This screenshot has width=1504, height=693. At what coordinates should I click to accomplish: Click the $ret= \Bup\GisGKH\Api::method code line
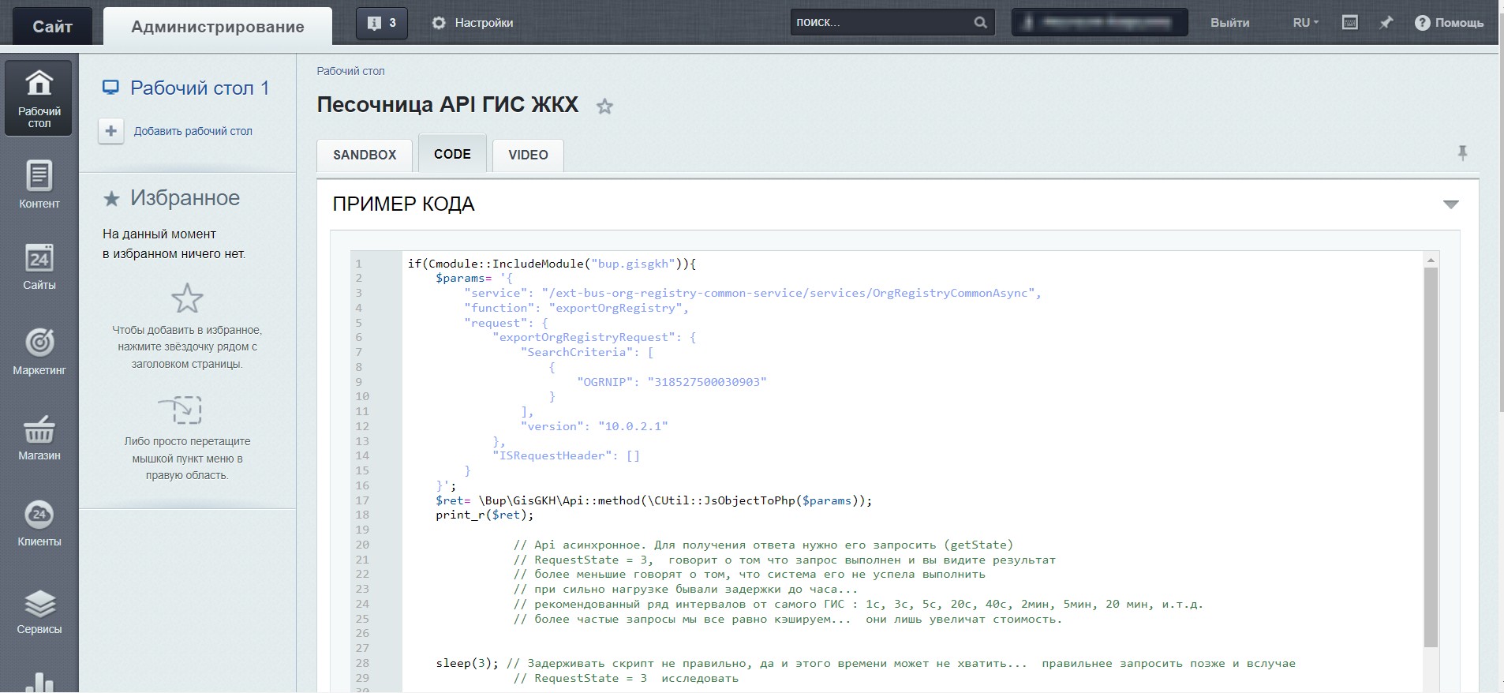pyautogui.click(x=653, y=500)
